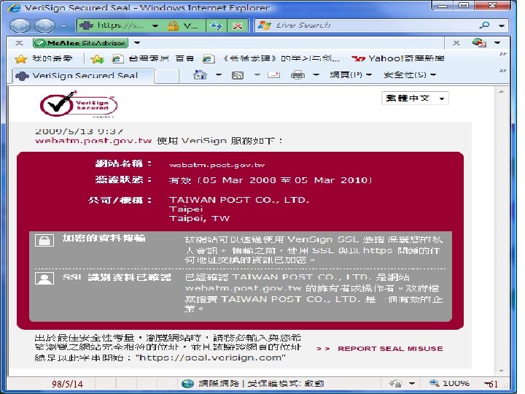
Task: Click the website name webatm.post.gov.tw in panel
Action: click(217, 165)
